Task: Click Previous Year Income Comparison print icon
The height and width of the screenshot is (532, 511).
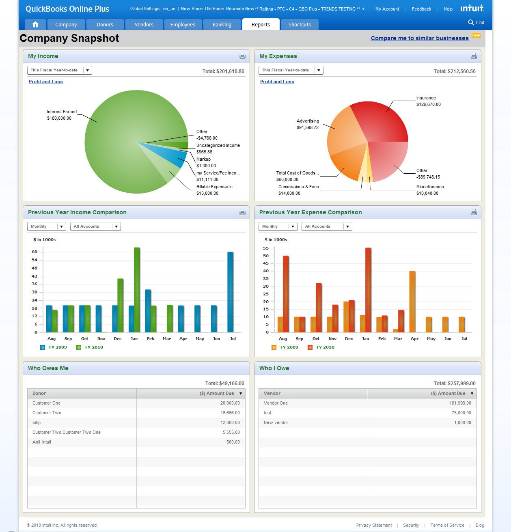Action: coord(242,212)
